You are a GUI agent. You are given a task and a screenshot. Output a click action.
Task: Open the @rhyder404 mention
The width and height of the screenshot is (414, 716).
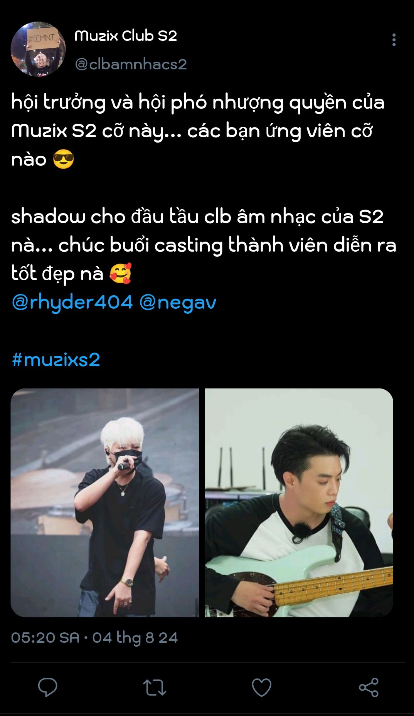(x=72, y=302)
